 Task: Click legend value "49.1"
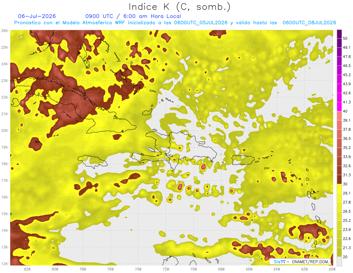(347, 47)
